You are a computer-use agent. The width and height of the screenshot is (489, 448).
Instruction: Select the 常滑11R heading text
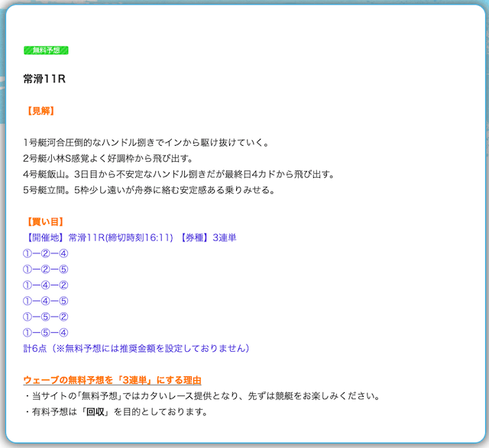coord(44,79)
